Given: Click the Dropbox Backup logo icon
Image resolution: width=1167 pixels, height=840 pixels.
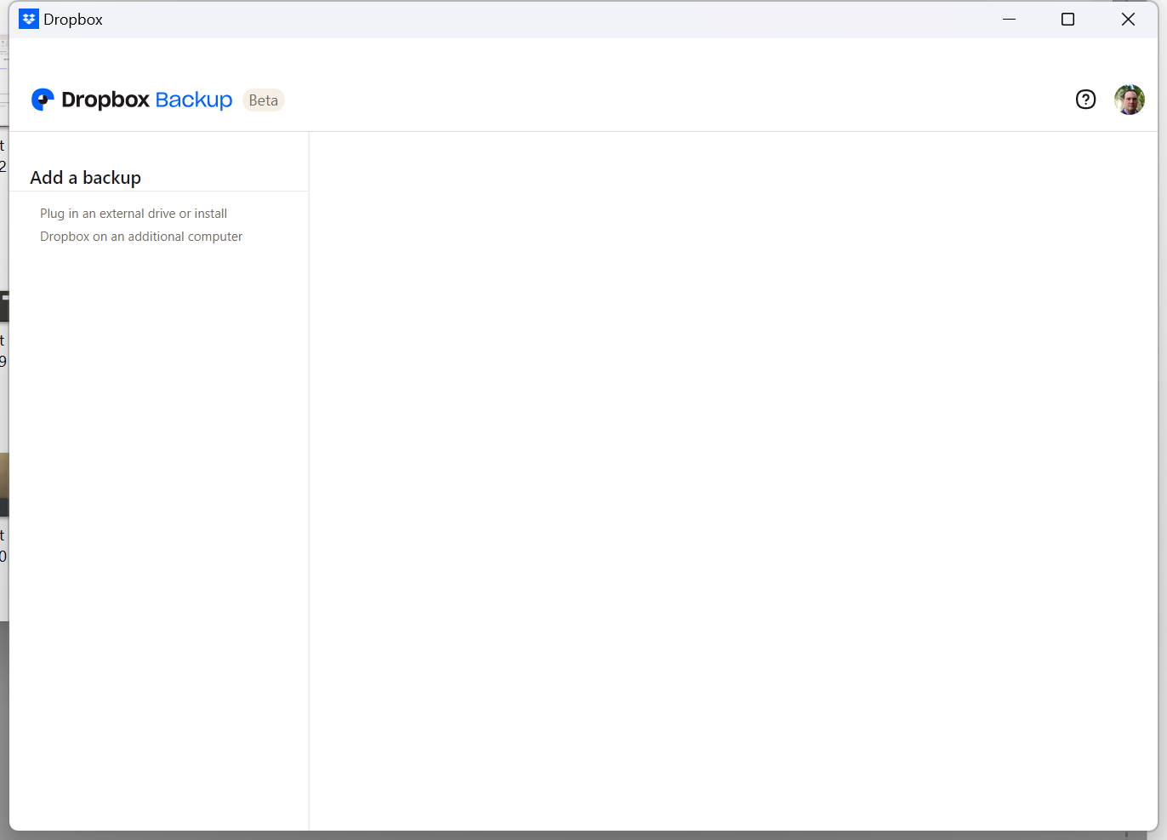Looking at the screenshot, I should pos(43,100).
